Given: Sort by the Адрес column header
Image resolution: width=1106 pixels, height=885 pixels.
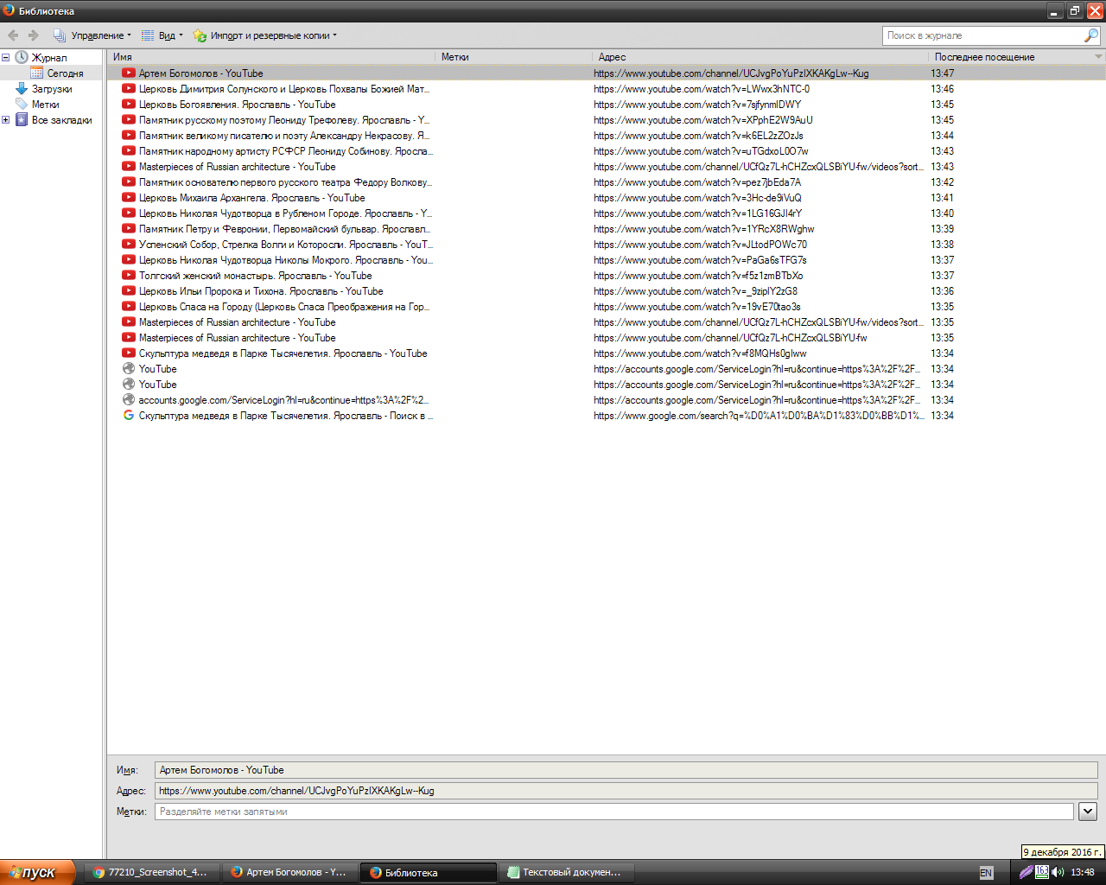Looking at the screenshot, I should tap(760, 57).
